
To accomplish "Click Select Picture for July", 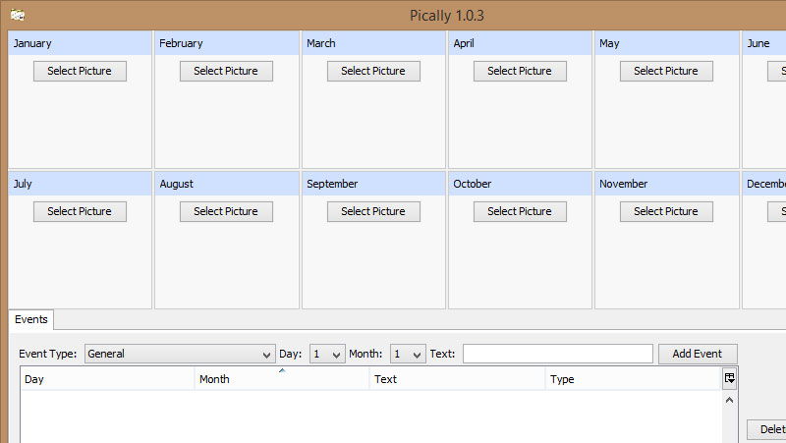I will (80, 211).
